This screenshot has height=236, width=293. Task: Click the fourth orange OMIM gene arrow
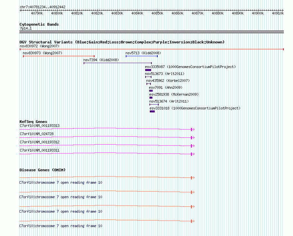[193, 221]
